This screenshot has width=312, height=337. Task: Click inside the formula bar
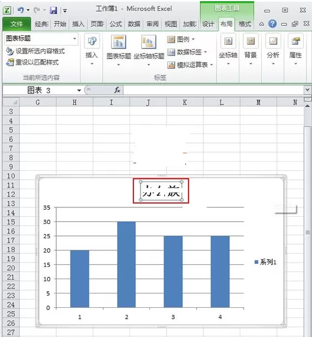coord(213,90)
